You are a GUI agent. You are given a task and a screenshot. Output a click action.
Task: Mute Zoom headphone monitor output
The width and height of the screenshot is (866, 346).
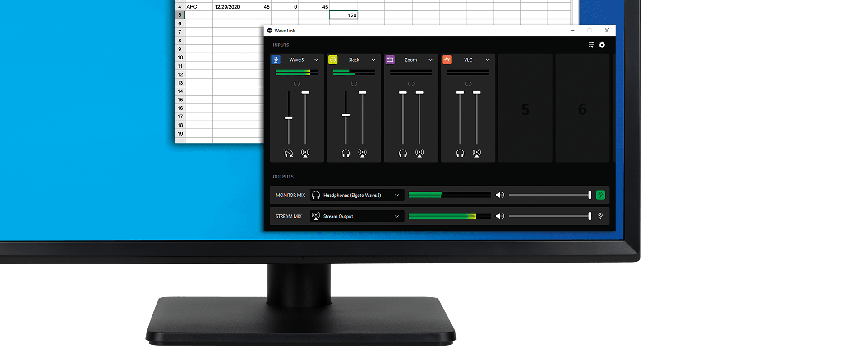[403, 153]
